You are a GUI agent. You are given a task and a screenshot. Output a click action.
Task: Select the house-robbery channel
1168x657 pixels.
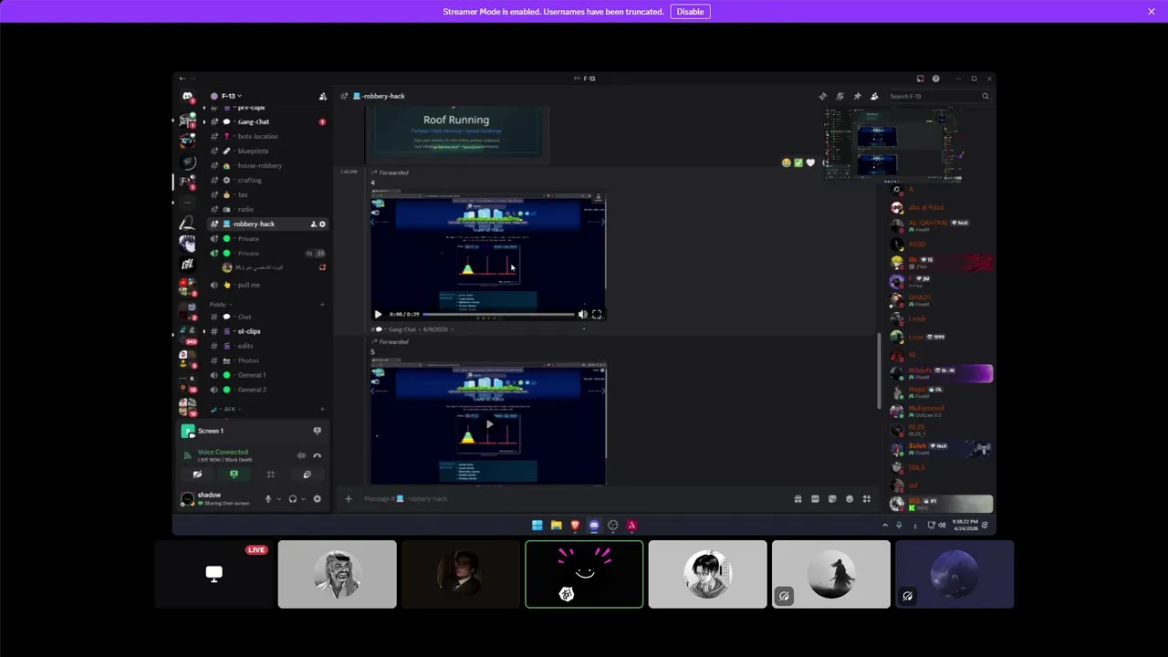pos(269,165)
